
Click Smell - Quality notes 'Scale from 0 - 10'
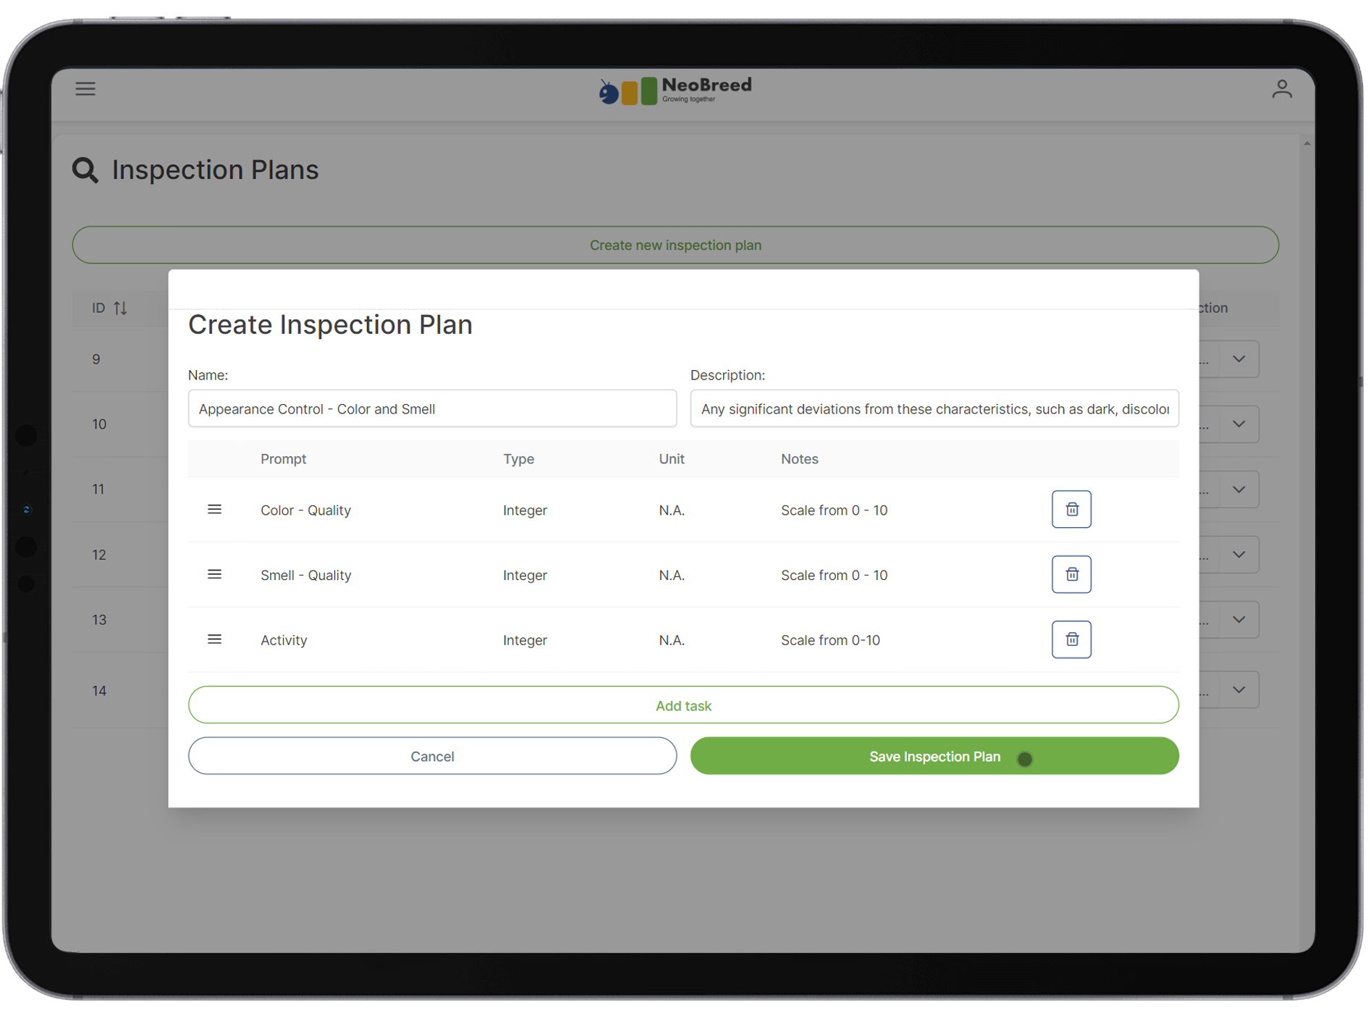(834, 576)
